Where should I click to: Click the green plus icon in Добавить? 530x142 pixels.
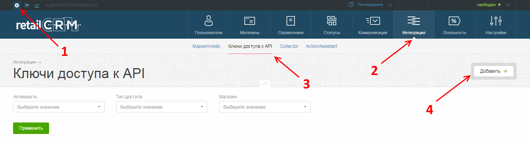click(x=505, y=71)
